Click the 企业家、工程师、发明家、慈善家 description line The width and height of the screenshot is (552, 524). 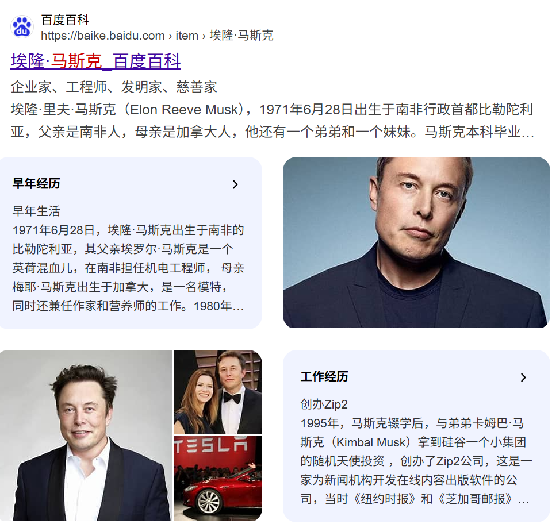(114, 87)
